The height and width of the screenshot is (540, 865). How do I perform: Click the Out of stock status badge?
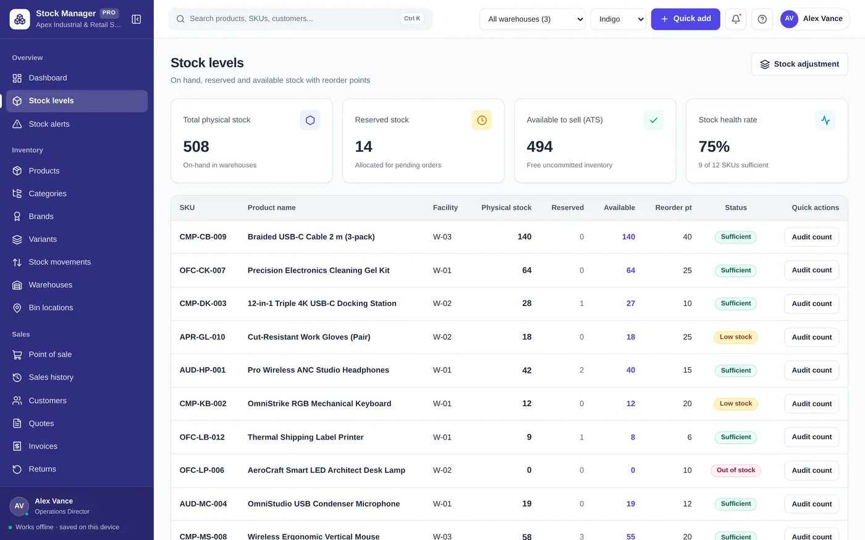coord(736,470)
